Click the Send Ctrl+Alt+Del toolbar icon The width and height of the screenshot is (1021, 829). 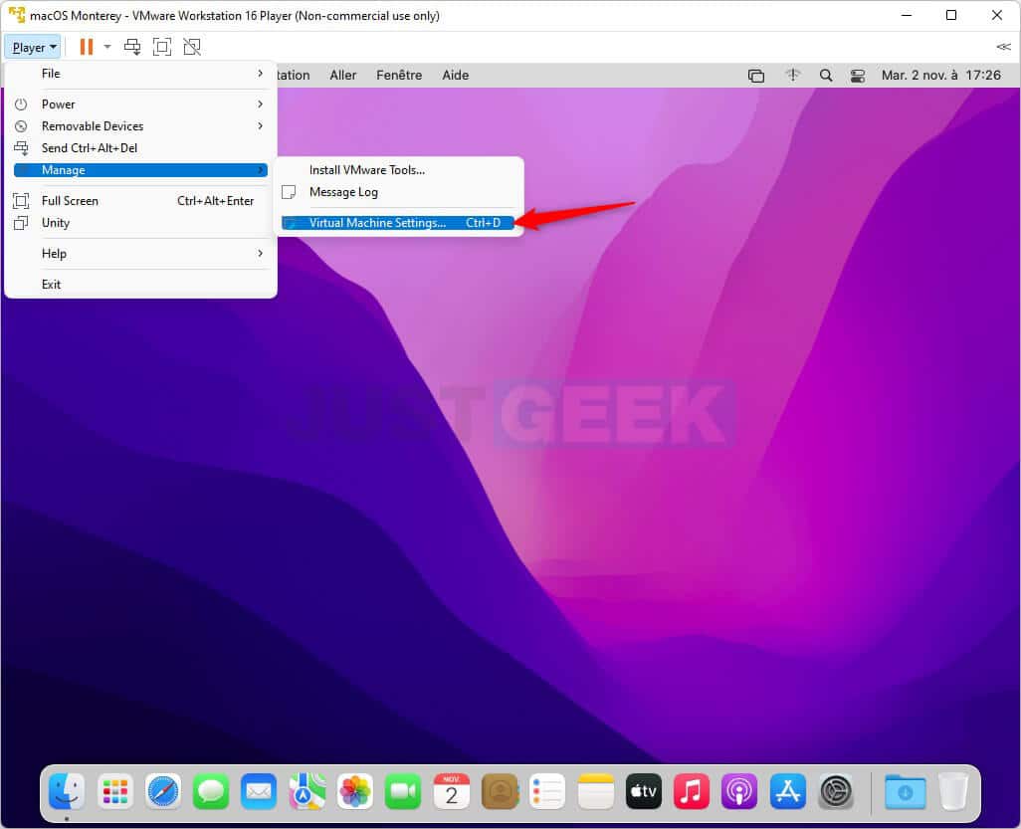click(x=132, y=47)
